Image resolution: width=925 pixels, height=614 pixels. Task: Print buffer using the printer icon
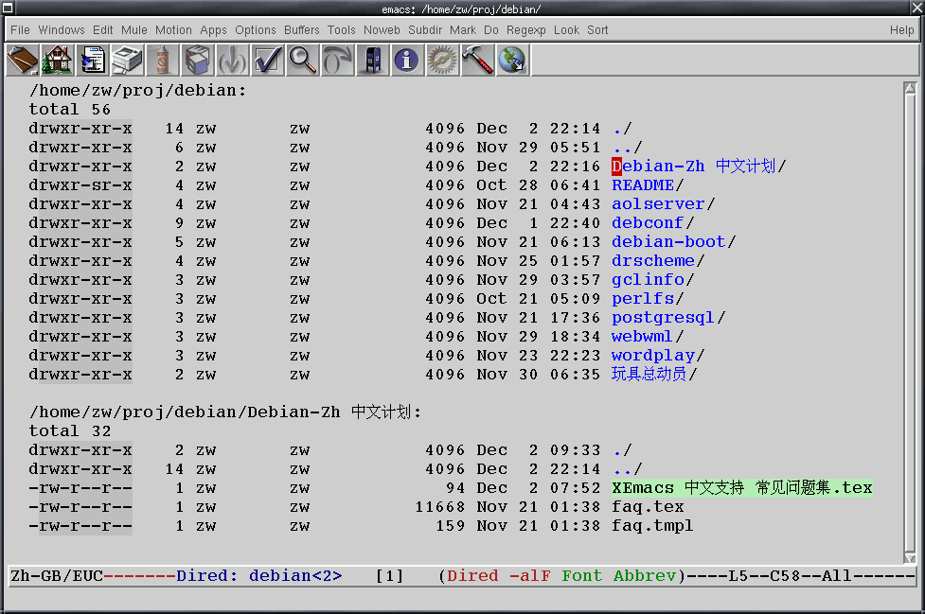[129, 61]
